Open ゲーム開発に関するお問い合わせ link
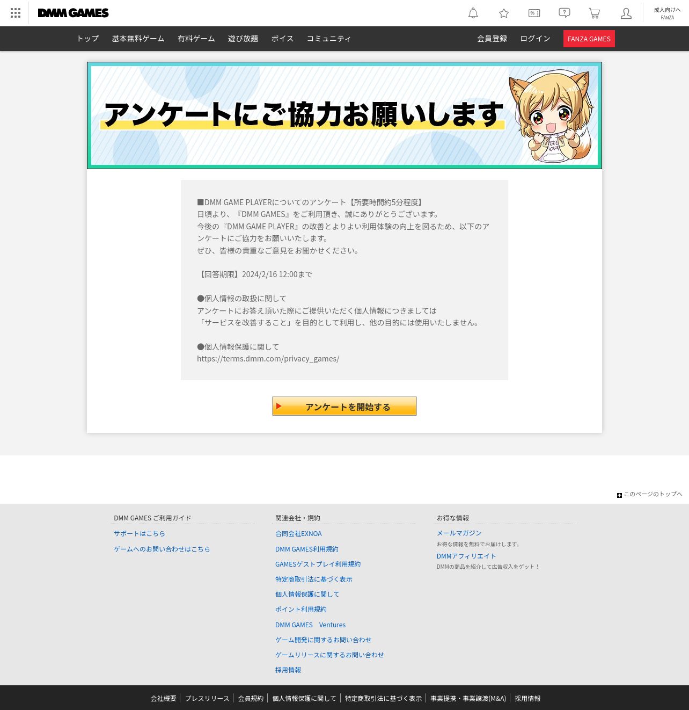The width and height of the screenshot is (689, 710). (324, 640)
